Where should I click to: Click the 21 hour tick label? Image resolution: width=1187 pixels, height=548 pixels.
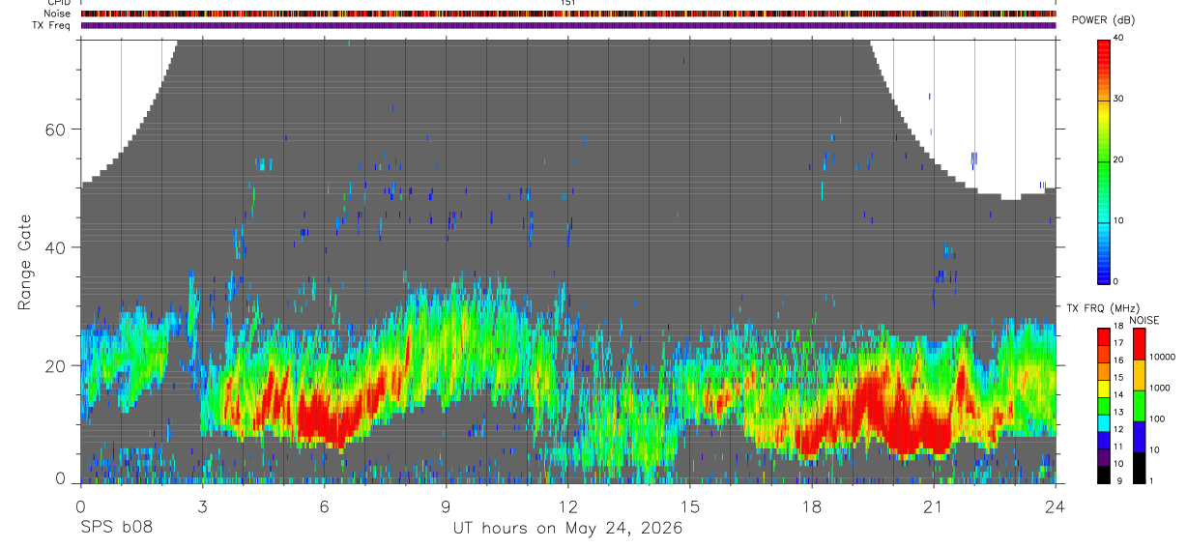934,505
